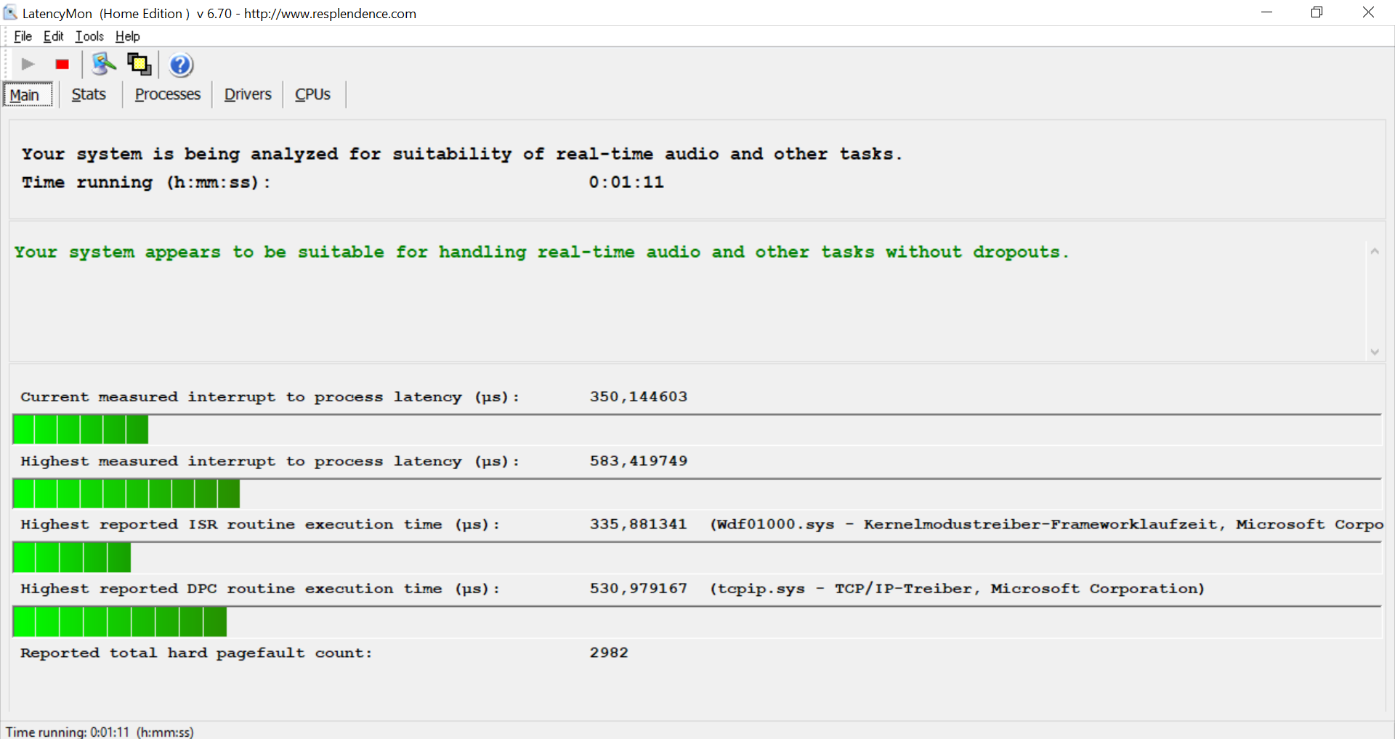Click the LatencyMon app icon in title bar
The image size is (1395, 739).
10,13
